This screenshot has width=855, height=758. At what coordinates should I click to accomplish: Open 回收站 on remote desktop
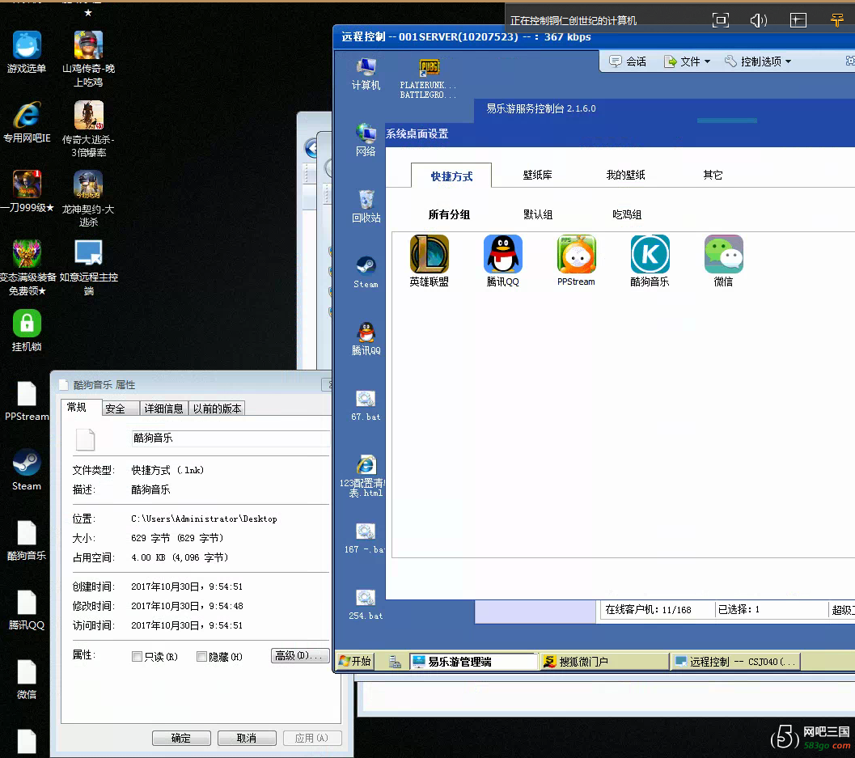pos(366,206)
